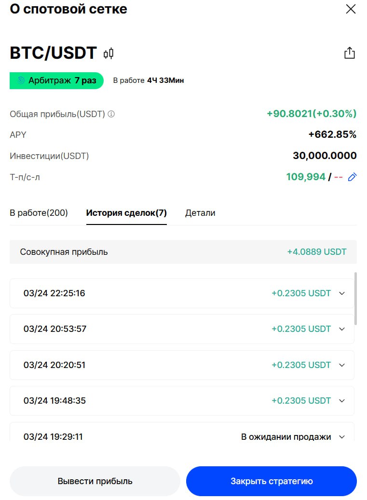Click the О спотовой сетке heading

(68, 9)
